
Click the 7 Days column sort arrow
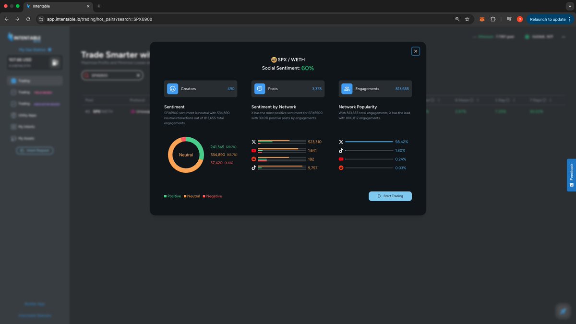click(549, 100)
